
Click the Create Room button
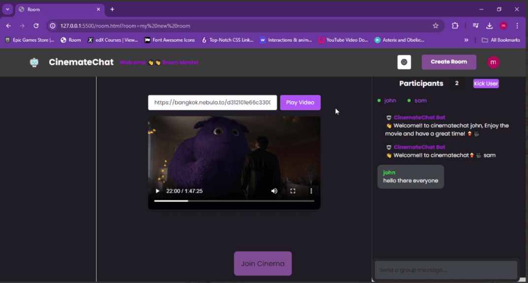coord(449,62)
